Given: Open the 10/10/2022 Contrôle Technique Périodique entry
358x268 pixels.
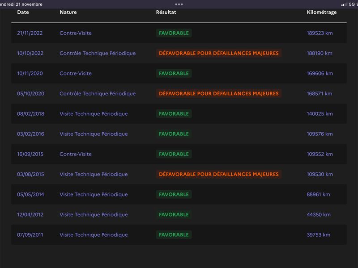Looking at the screenshot, I should point(98,53).
